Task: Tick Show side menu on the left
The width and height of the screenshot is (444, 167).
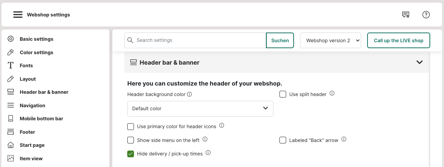Action: [131, 140]
